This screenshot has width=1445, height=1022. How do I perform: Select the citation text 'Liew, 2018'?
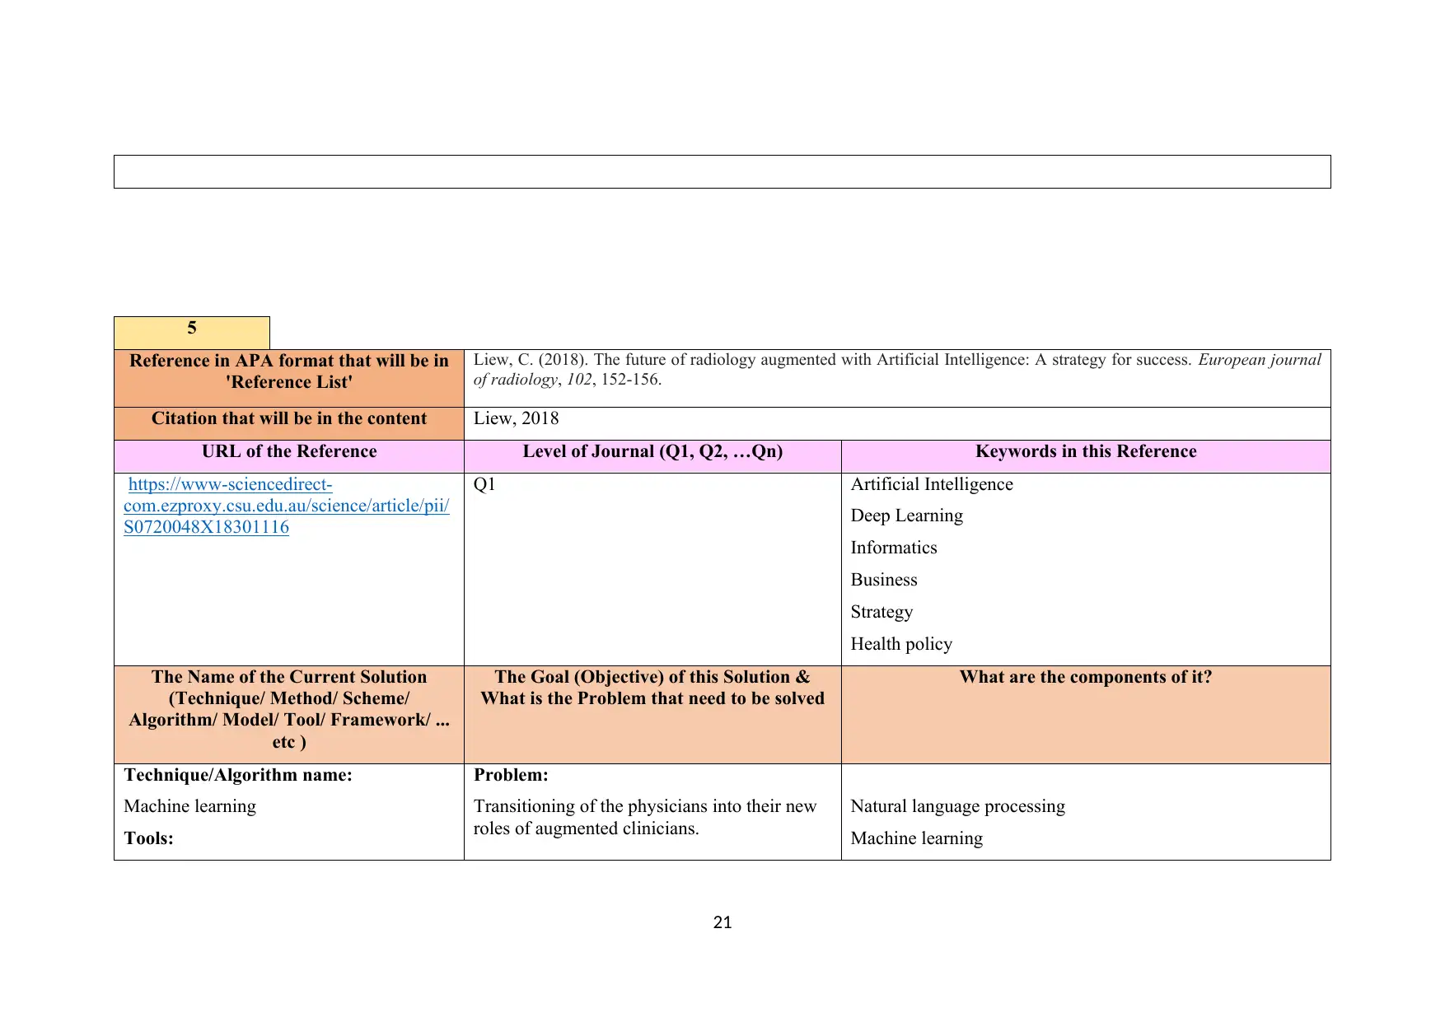516,418
